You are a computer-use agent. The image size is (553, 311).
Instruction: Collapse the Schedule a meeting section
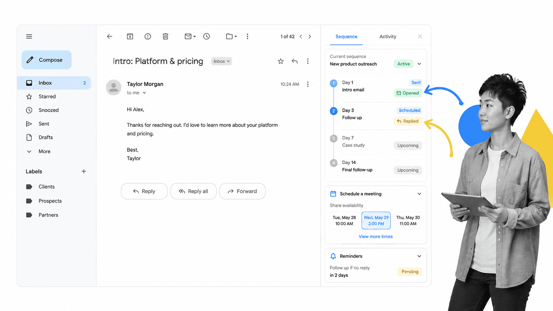(x=419, y=194)
